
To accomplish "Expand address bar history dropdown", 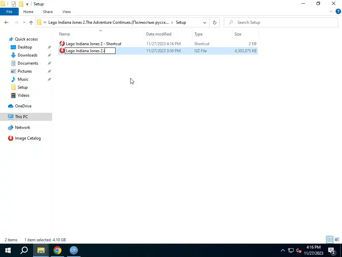I will 205,22.
